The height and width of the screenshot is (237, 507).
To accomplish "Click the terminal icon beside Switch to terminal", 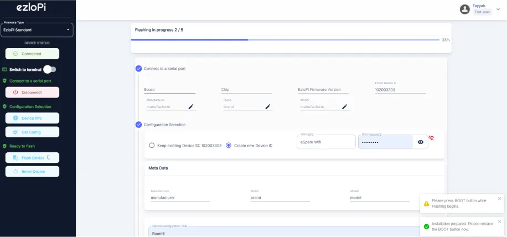I will click(4, 70).
